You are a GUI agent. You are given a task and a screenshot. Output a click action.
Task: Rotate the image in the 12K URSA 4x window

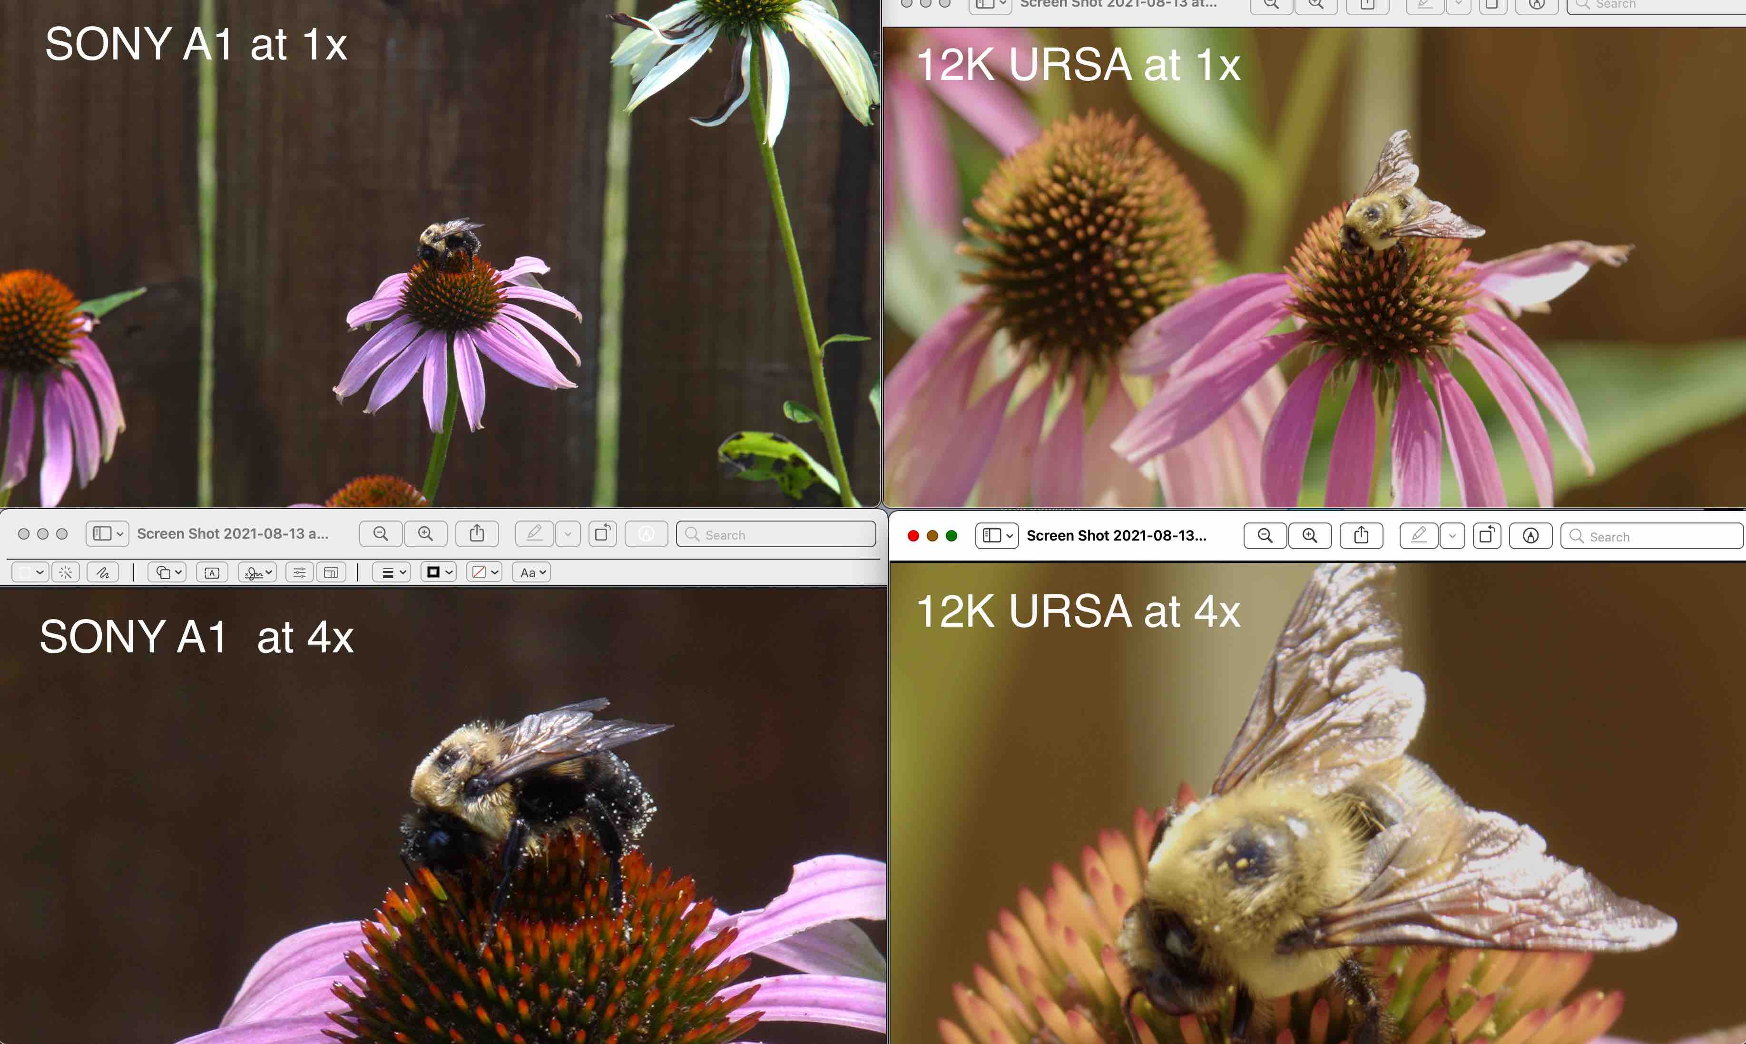(1487, 536)
